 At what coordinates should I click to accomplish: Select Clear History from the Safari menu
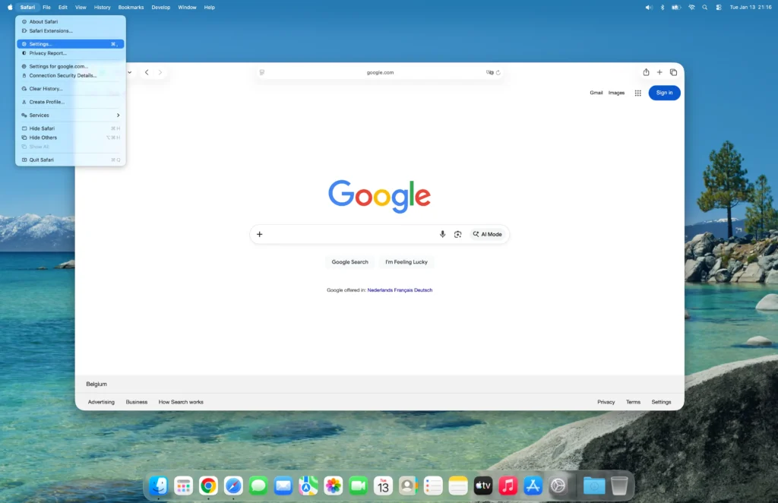(x=46, y=88)
